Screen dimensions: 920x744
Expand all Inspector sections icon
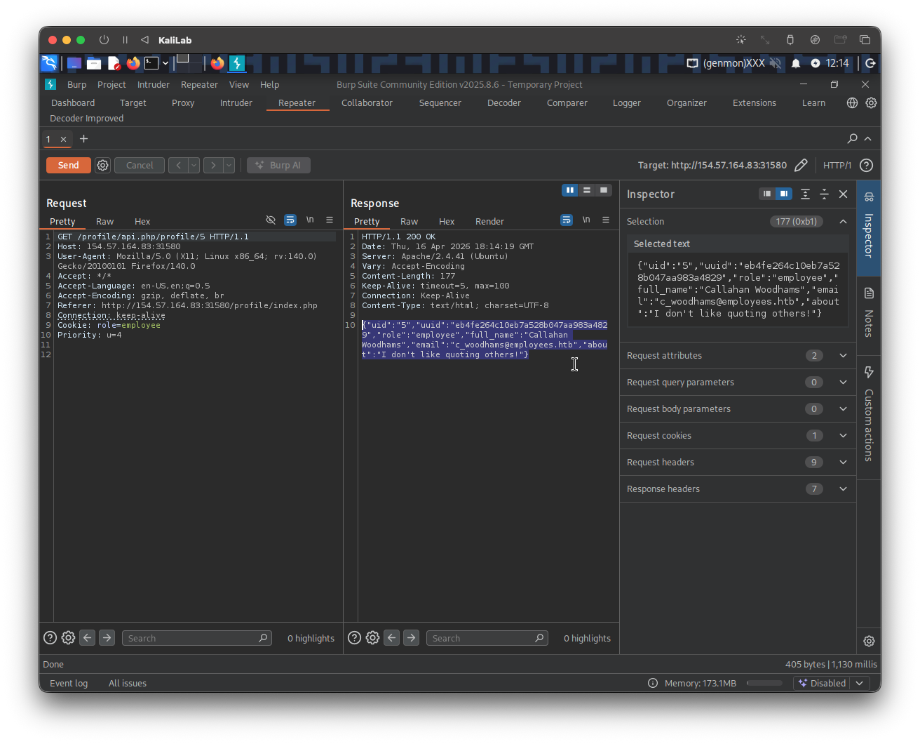click(x=806, y=194)
